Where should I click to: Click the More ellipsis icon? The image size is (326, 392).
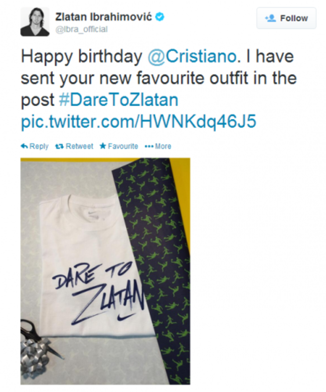click(x=149, y=147)
